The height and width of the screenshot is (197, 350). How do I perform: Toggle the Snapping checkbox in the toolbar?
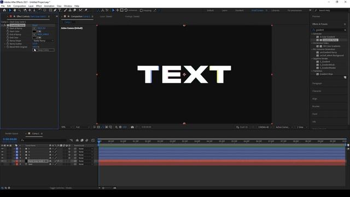[x=141, y=10]
